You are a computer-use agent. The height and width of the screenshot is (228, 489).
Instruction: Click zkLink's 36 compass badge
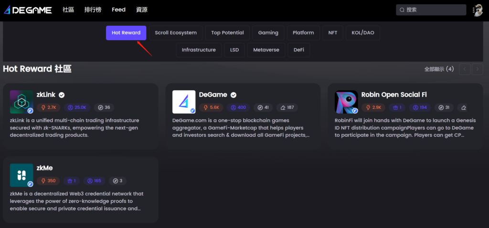(x=104, y=107)
